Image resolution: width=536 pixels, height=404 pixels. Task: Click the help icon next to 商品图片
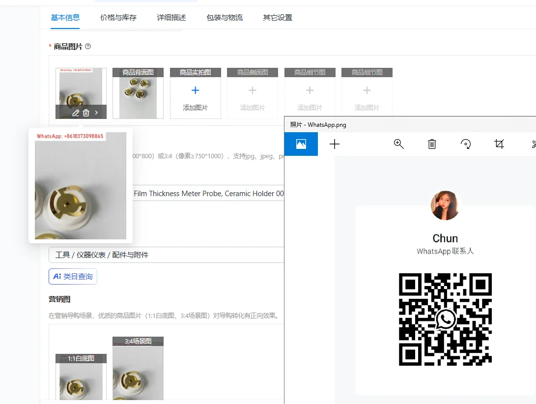[88, 46]
